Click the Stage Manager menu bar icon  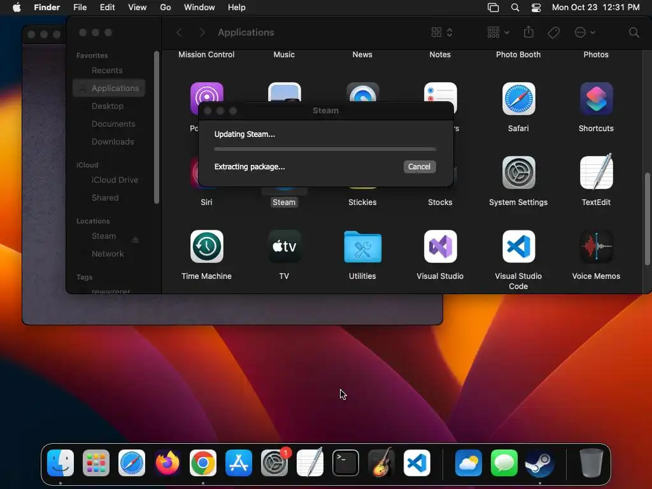pyautogui.click(x=493, y=8)
